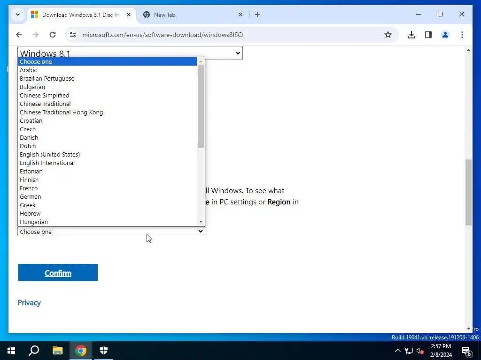Switch to the New Tab tab
481x360 pixels.
click(x=193, y=15)
